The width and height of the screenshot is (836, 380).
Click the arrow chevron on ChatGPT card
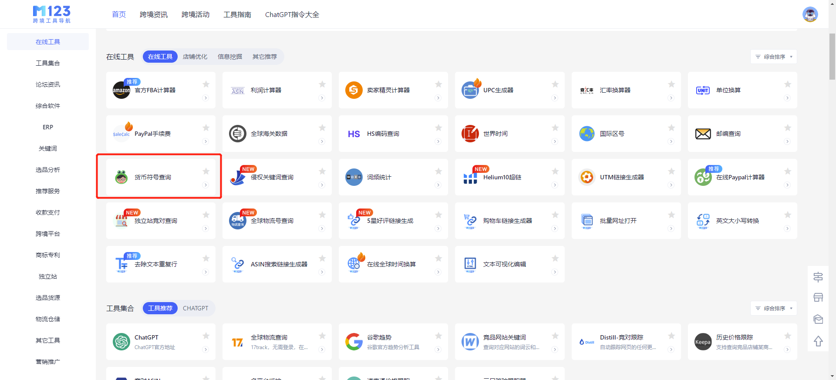pos(206,350)
